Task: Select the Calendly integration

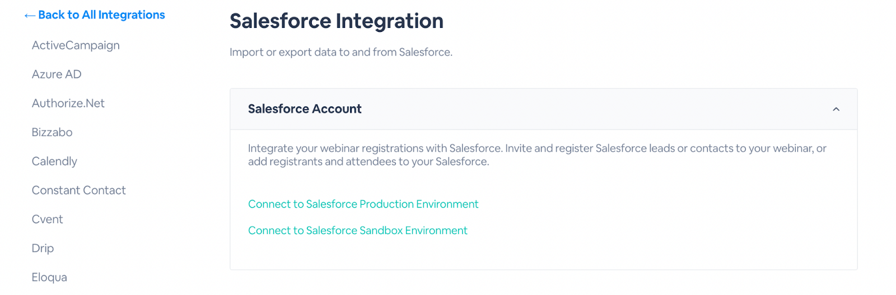Action: pyautogui.click(x=54, y=161)
